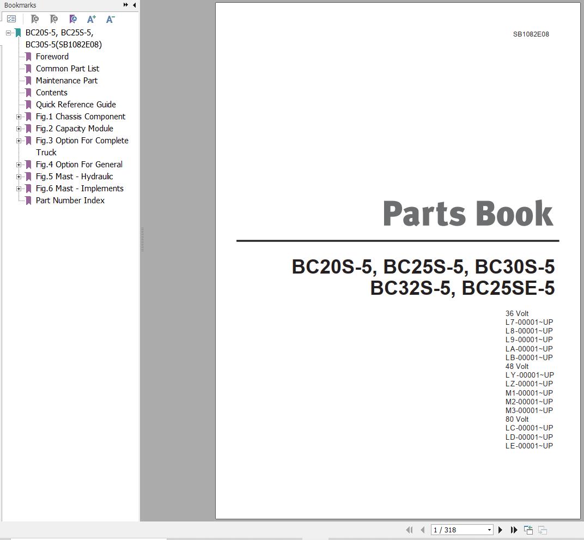This screenshot has width=584, height=540.
Task: Click serial number L7-00001~UP
Action: click(530, 322)
